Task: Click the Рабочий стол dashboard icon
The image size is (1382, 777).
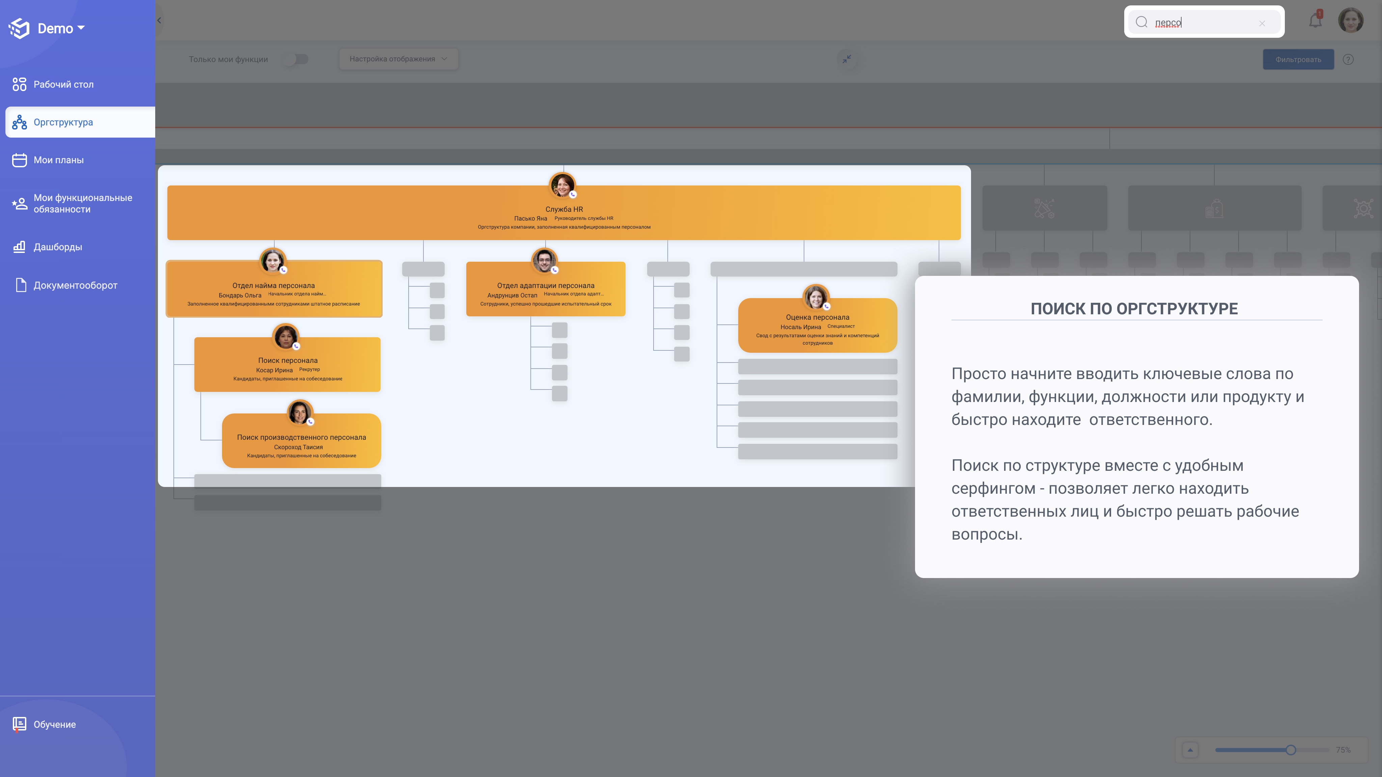Action: 19,84
